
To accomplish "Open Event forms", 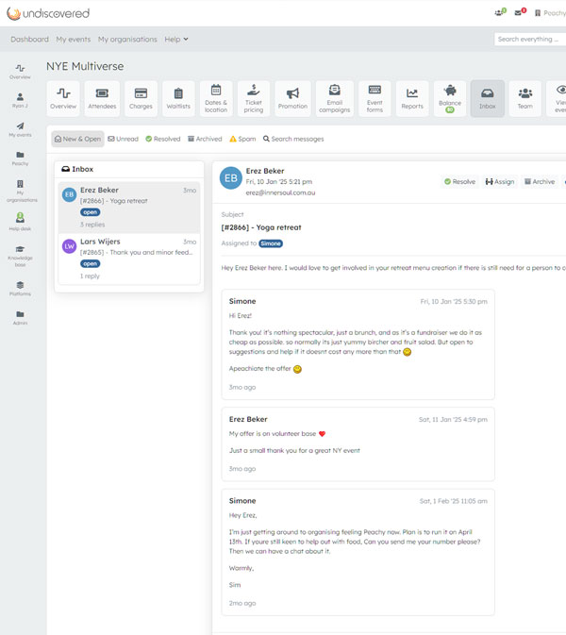I will click(x=375, y=98).
